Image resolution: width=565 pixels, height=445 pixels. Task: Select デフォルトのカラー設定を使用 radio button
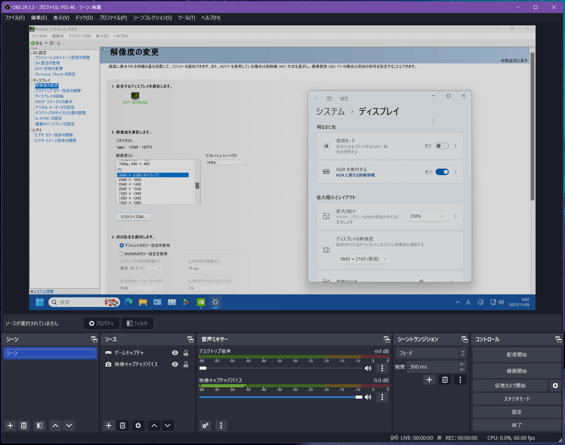click(x=122, y=245)
